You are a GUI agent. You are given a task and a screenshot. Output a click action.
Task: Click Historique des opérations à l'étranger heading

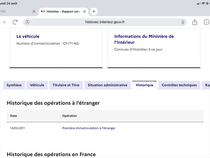tap(53, 103)
